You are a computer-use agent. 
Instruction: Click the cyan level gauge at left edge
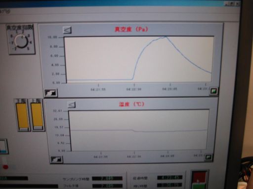(3, 146)
